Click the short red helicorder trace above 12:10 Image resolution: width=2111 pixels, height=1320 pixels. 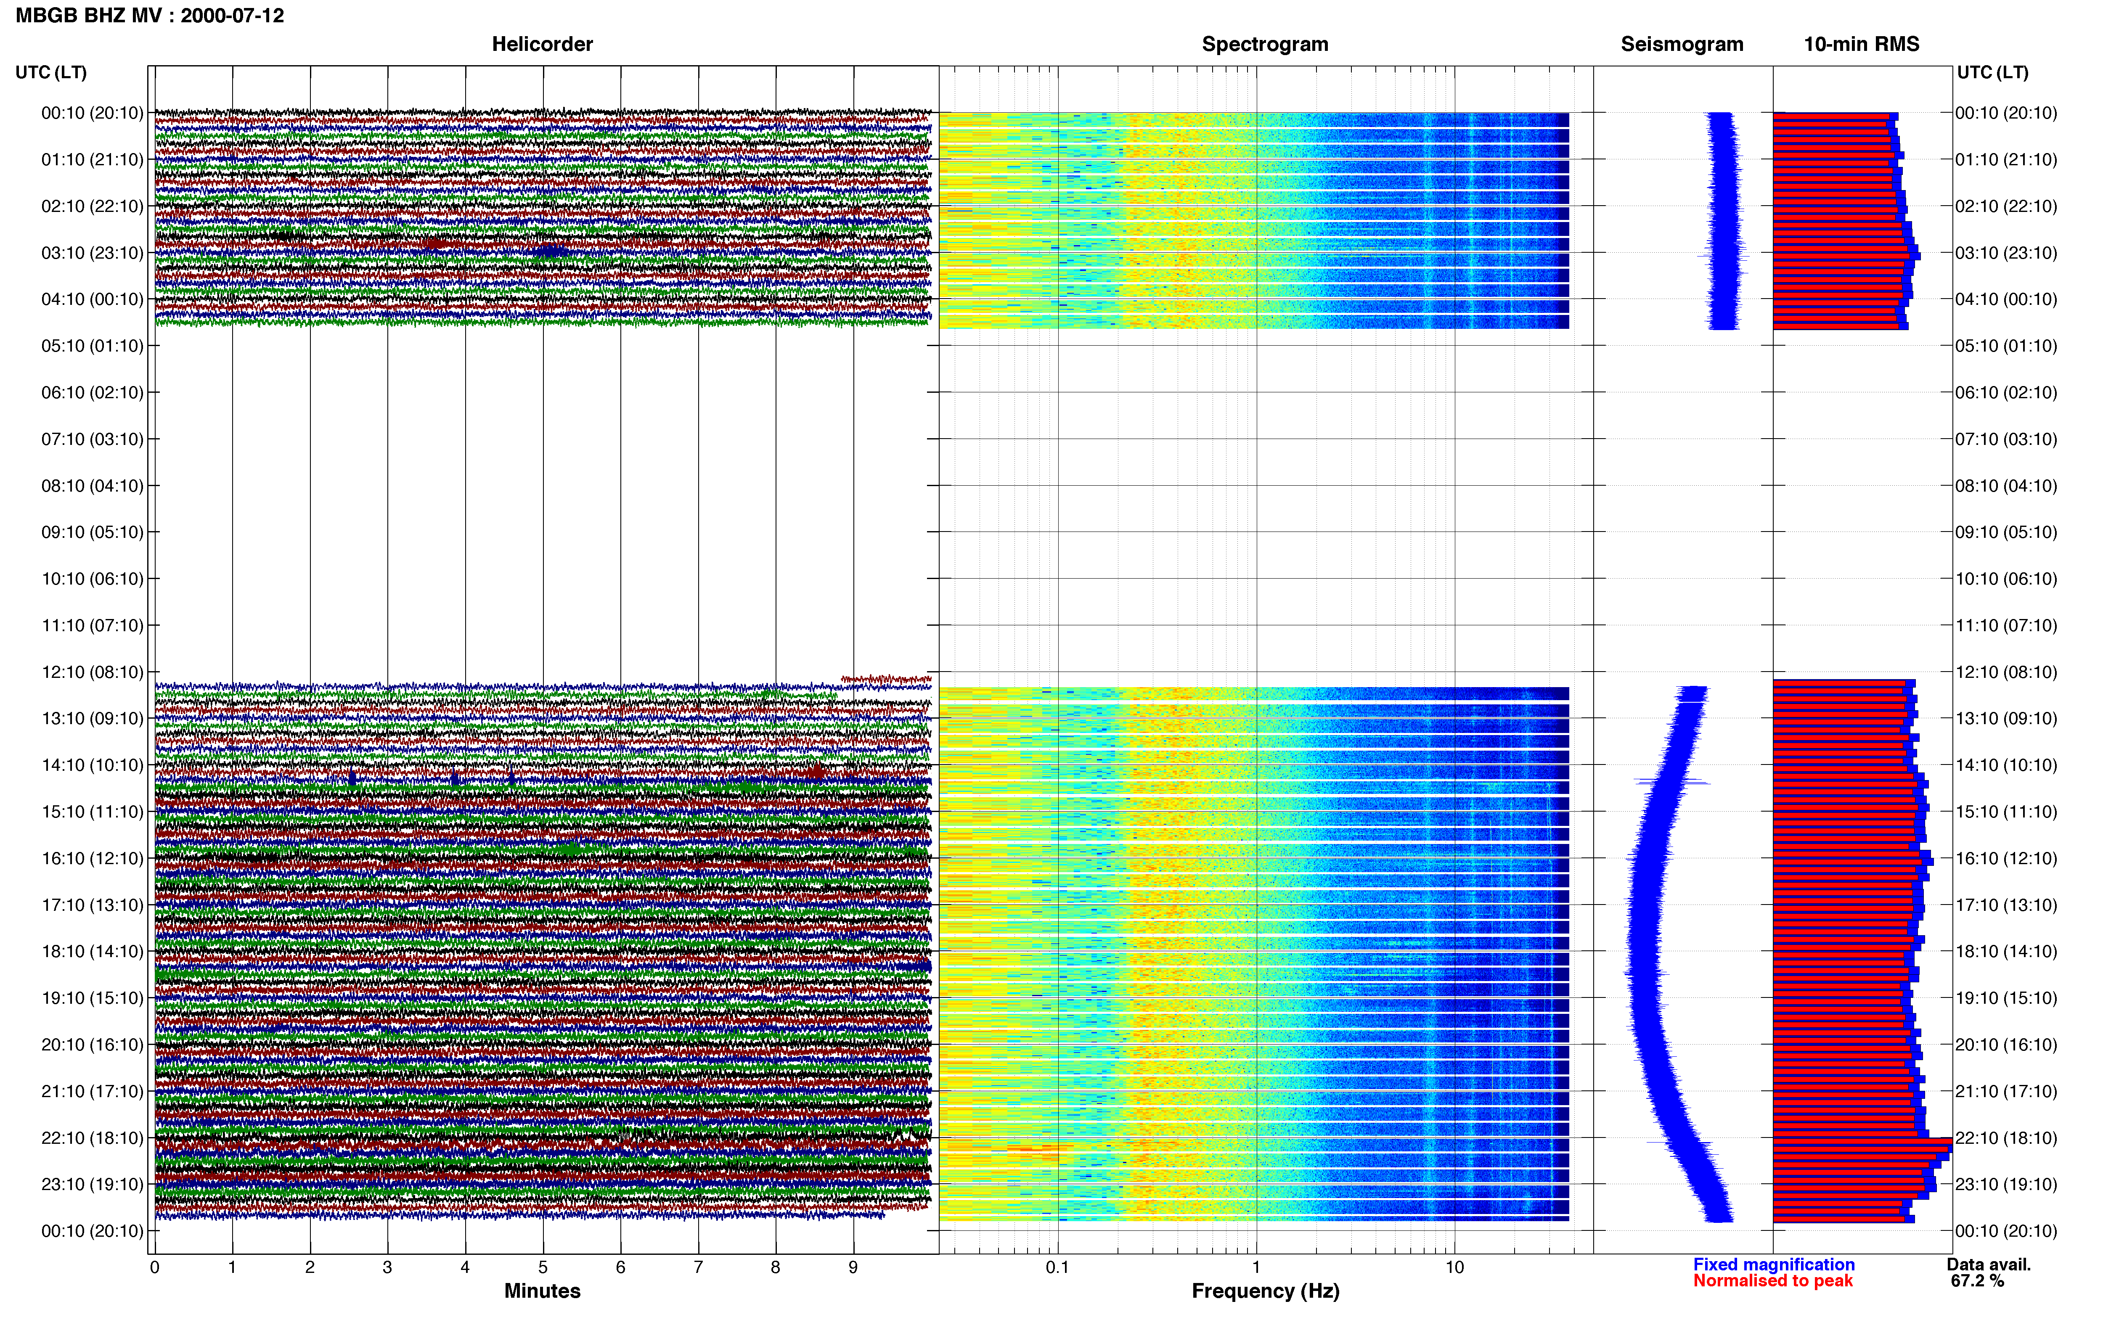(886, 679)
